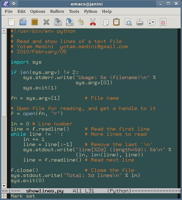The height and width of the screenshot is (200, 182).
Task: Open the File menu
Action: pos(9,11)
